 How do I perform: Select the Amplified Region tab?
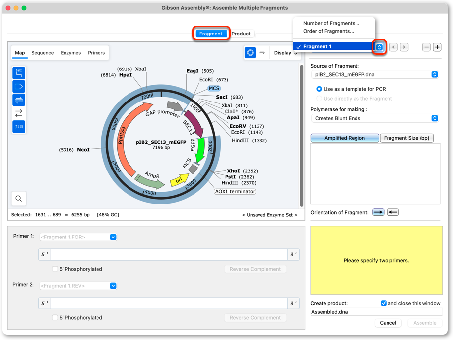pos(345,138)
